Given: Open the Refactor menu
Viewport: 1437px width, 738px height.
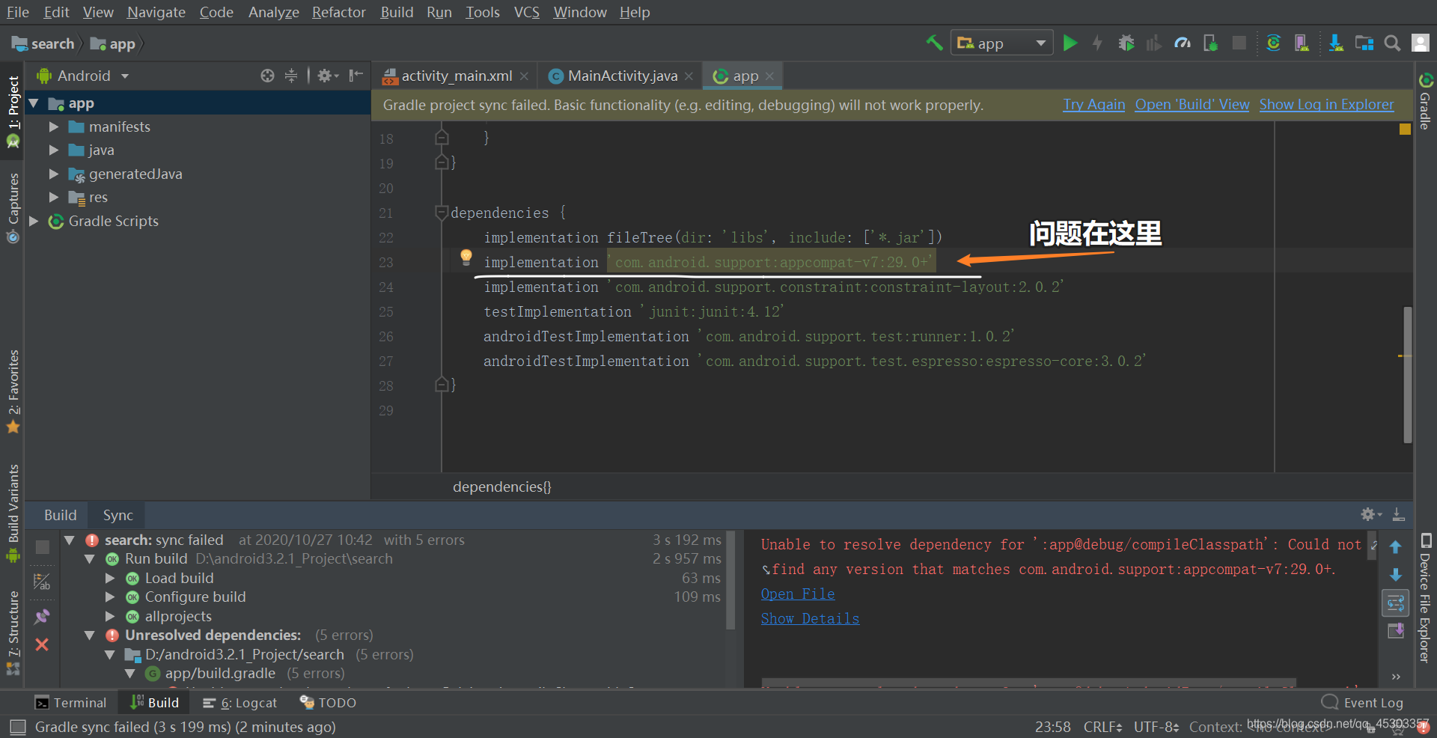Looking at the screenshot, I should coord(338,12).
